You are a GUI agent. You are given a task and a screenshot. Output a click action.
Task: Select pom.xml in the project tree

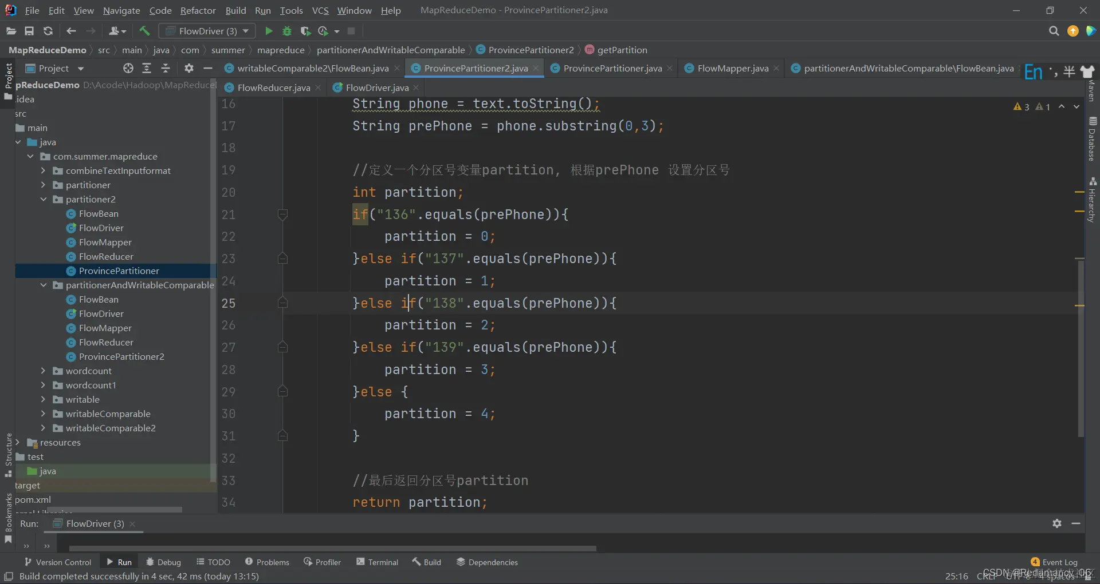tap(33, 499)
